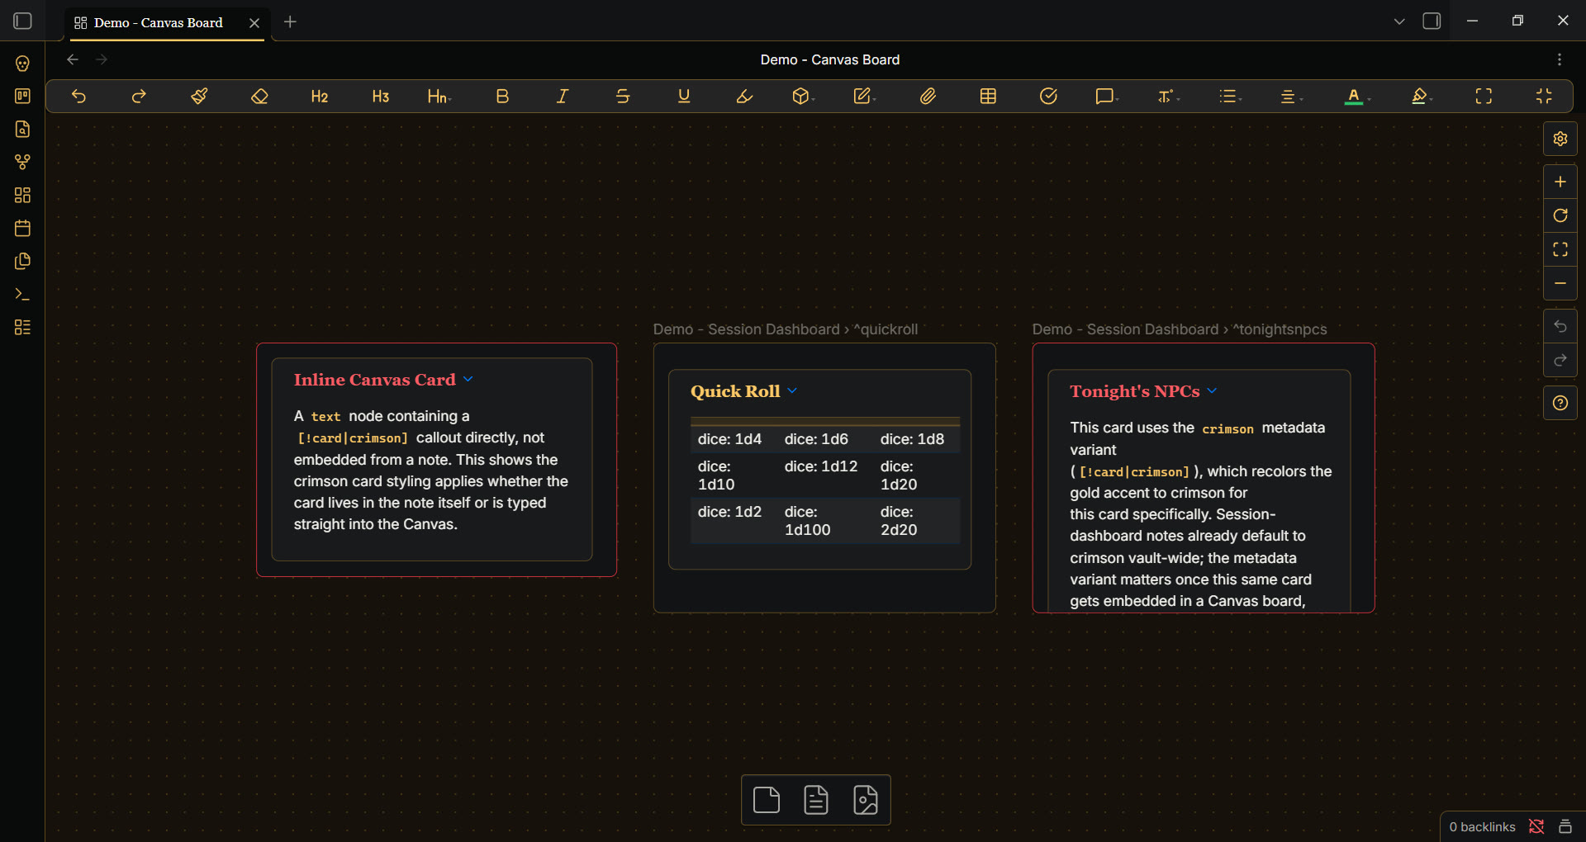Click the 0 backlinks status item
This screenshot has width=1586, height=842.
click(1482, 826)
